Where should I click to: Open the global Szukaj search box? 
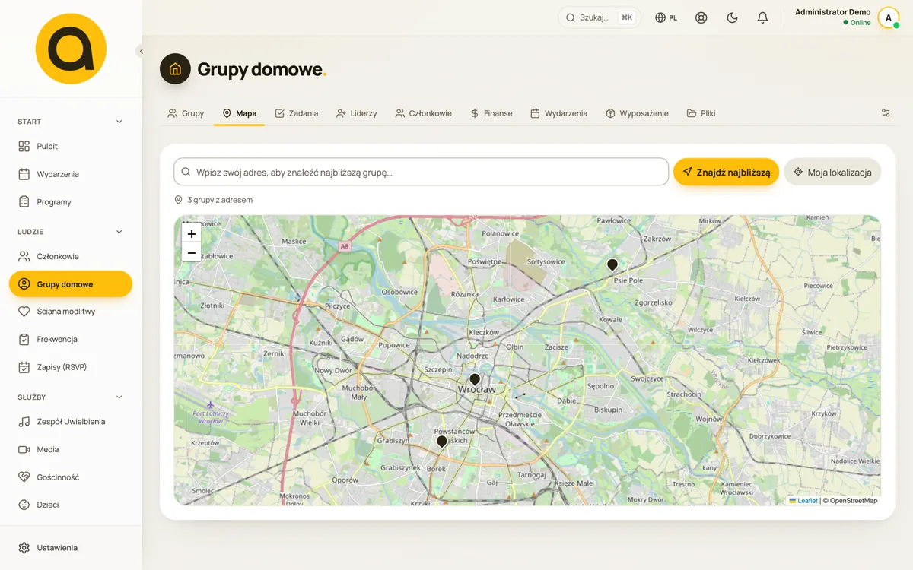(600, 17)
